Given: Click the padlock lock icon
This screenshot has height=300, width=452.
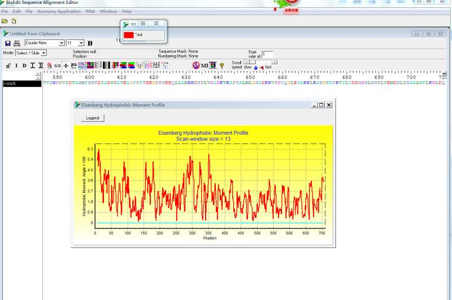Looking at the screenshot, I should click(x=8, y=65).
